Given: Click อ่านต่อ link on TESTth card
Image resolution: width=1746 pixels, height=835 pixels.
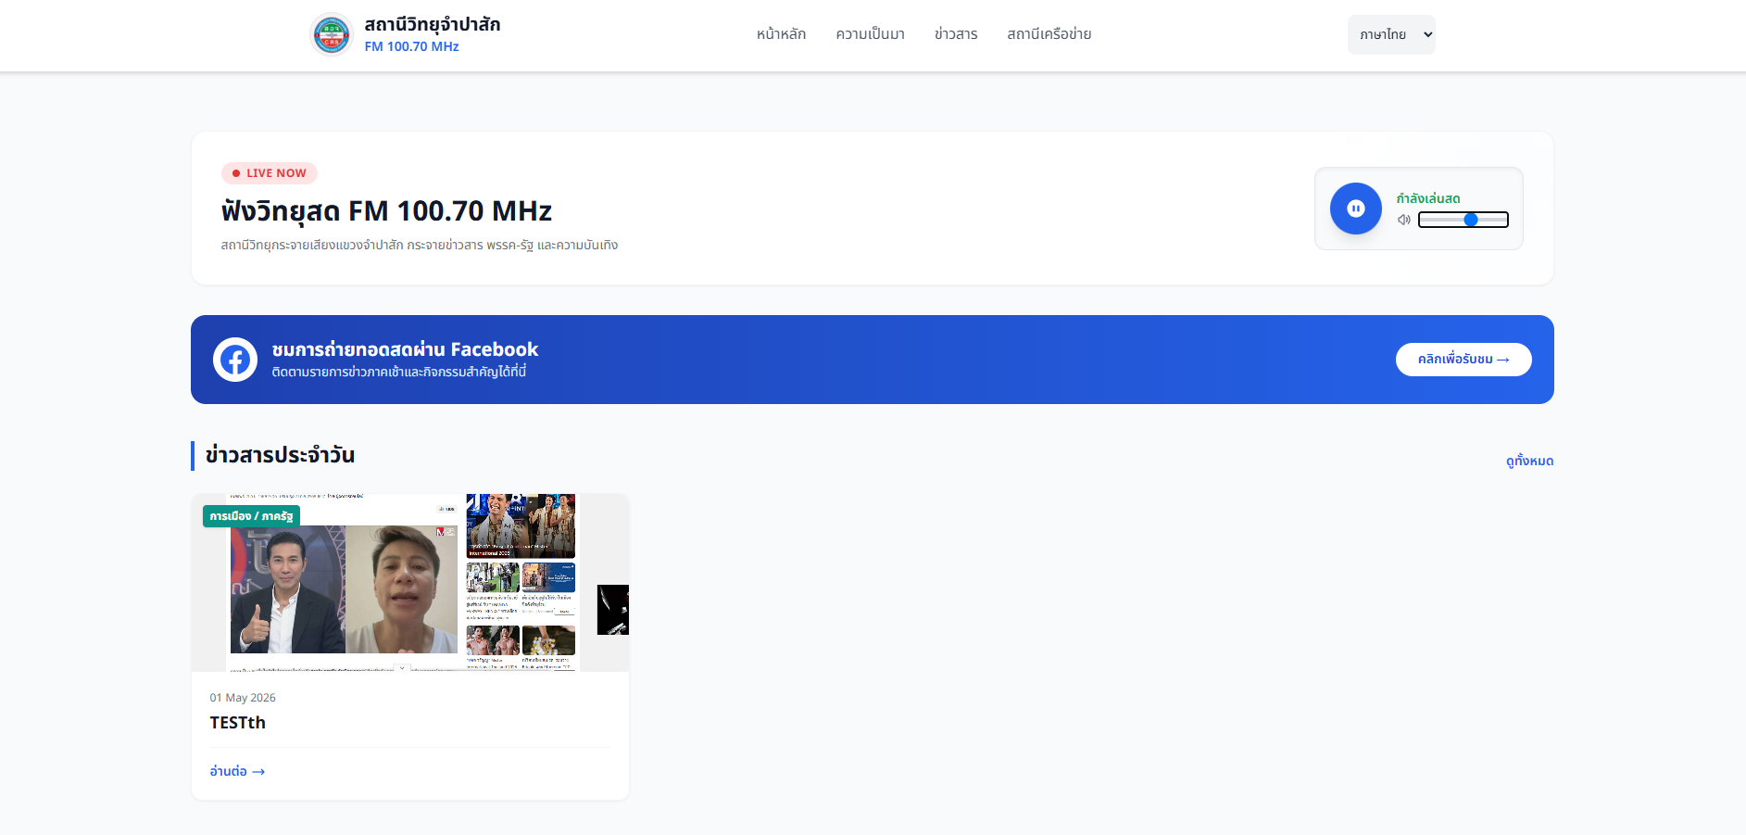Looking at the screenshot, I should coord(237,771).
